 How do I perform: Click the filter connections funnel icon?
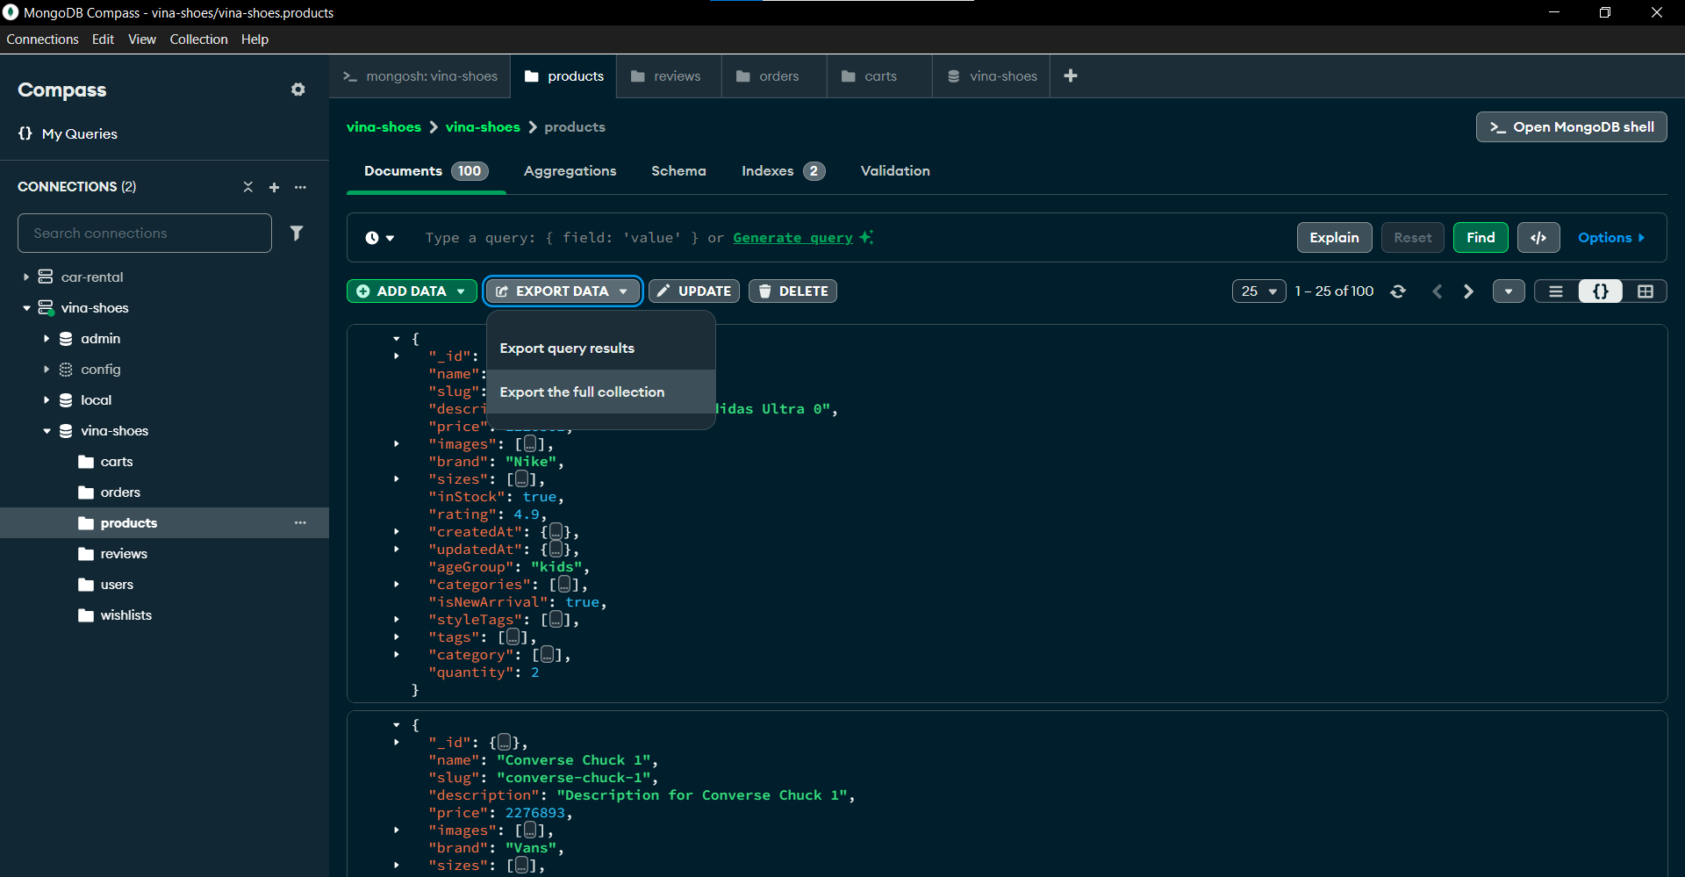pyautogui.click(x=297, y=233)
